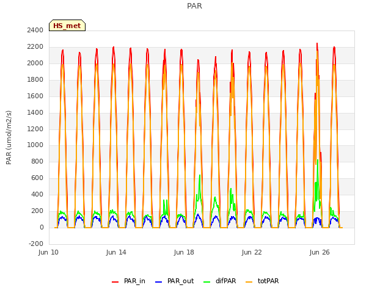Click the green difPAR legend swatch
Screen dimensions: 391x293
click(206, 282)
